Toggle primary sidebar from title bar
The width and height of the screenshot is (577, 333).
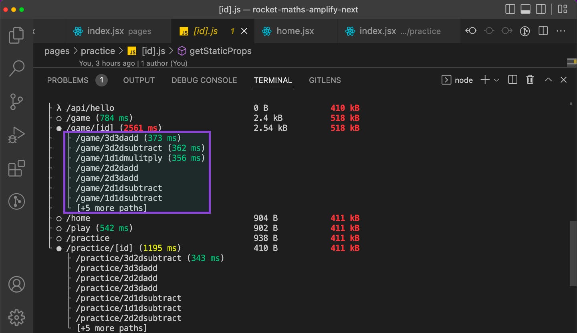[510, 9]
